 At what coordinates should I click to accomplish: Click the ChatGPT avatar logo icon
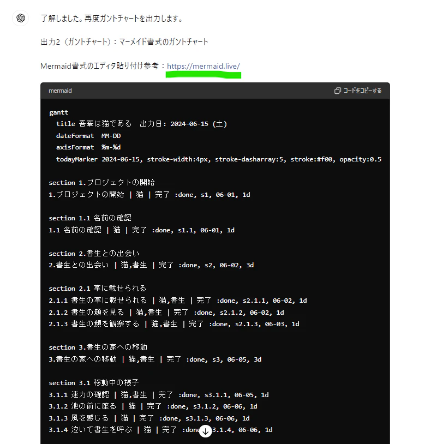tap(21, 18)
